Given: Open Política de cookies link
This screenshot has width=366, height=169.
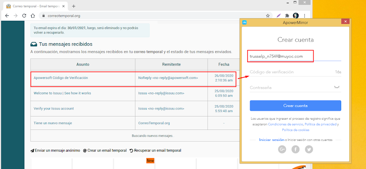Looking at the screenshot, I should pyautogui.click(x=296, y=130).
